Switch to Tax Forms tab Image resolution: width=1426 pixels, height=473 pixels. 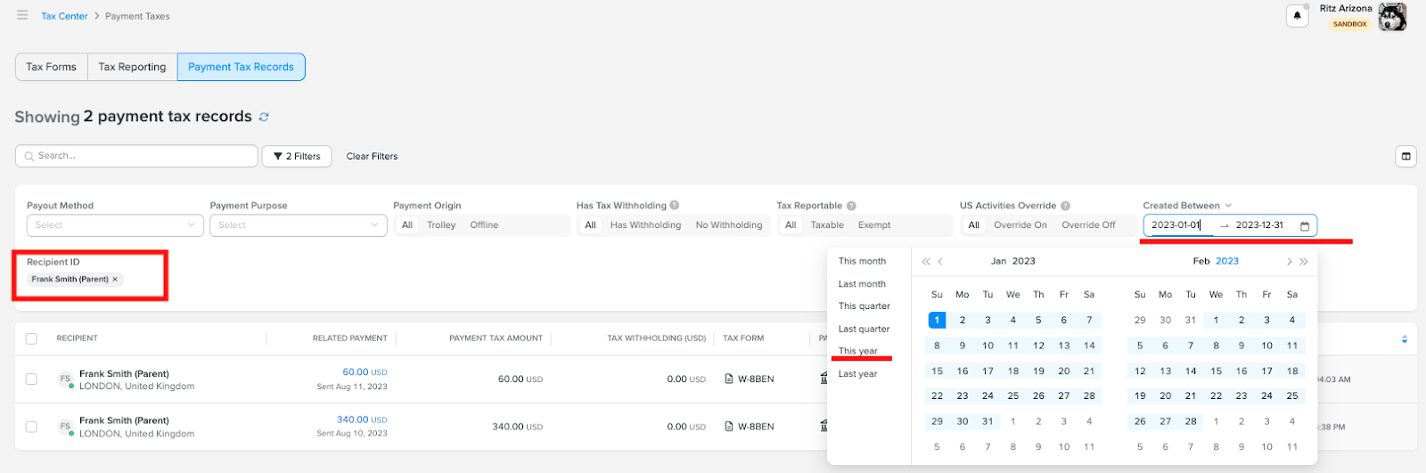coord(51,67)
